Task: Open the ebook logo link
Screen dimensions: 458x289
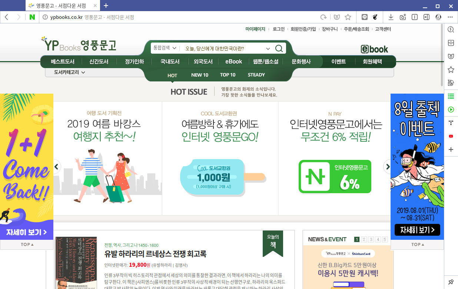Action: 374,49
